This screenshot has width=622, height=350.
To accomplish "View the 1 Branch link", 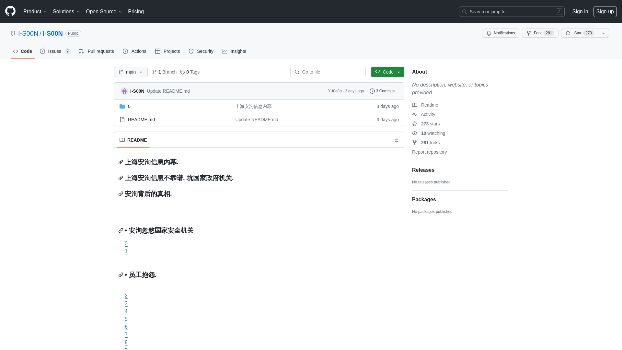I will click(x=164, y=72).
